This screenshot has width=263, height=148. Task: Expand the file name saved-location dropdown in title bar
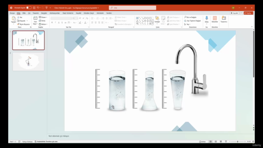click(98, 8)
